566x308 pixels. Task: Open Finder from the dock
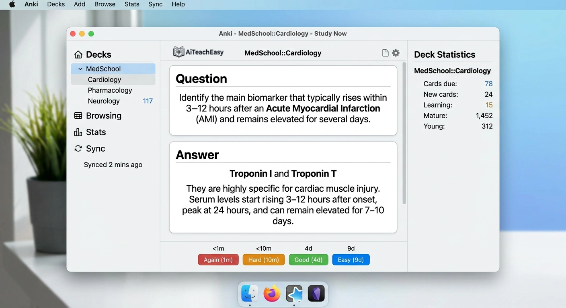(250, 294)
